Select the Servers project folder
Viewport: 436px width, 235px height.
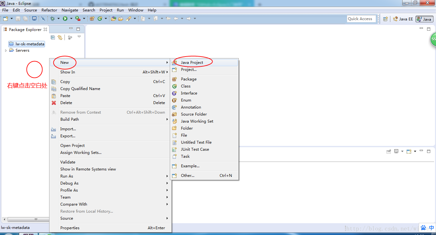point(19,50)
